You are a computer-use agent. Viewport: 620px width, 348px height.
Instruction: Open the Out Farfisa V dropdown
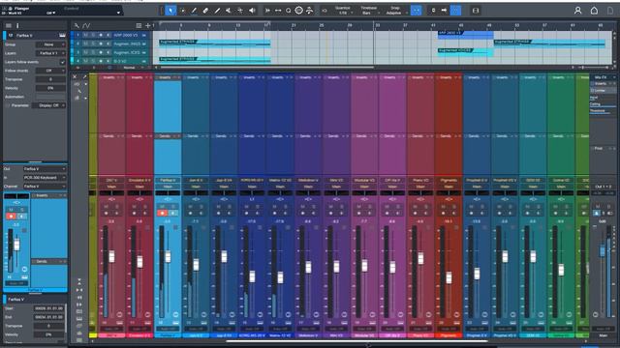coord(44,169)
